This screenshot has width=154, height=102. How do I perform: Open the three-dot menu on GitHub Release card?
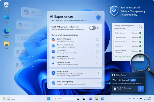pyautogui.click(x=142, y=75)
